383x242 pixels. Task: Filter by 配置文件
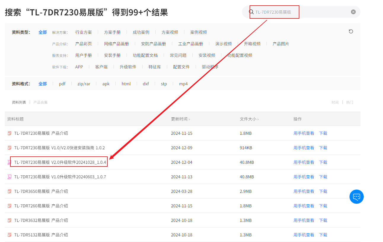(x=181, y=67)
